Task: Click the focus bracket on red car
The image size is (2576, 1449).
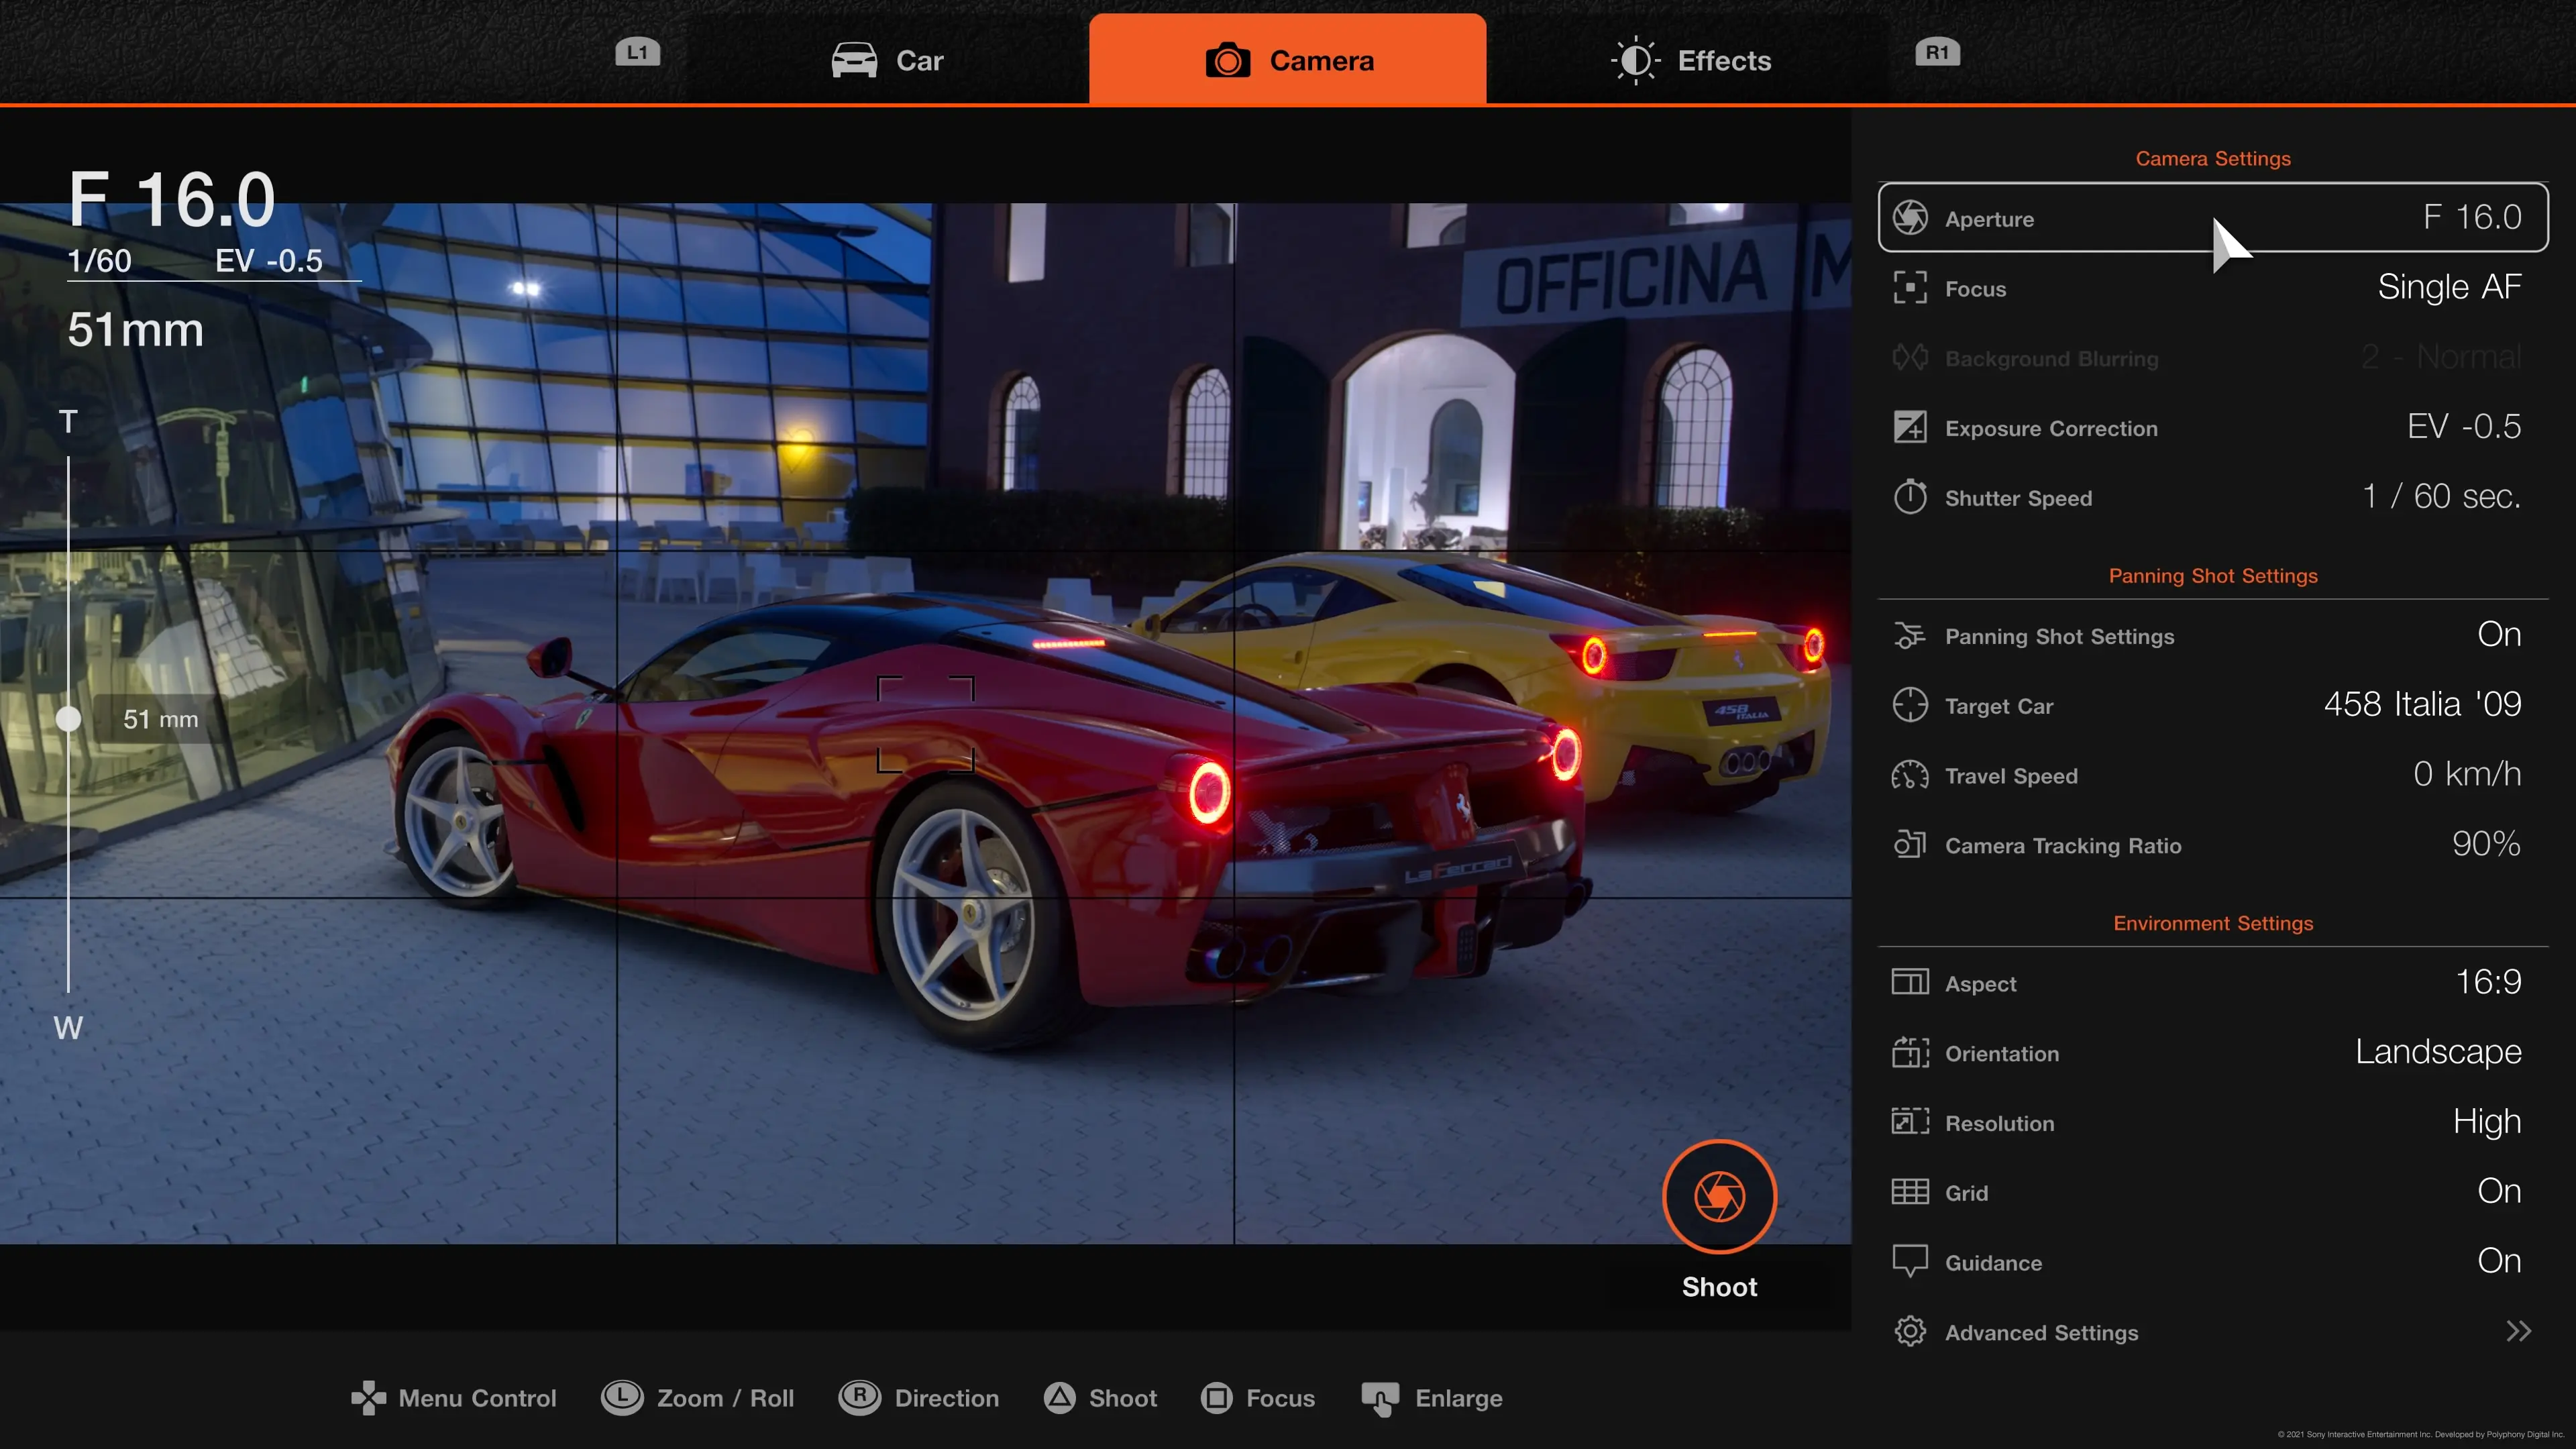Action: (x=925, y=724)
